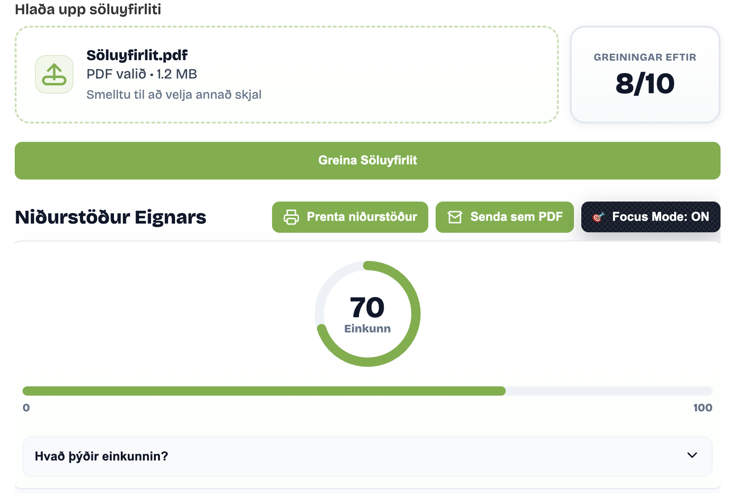
Task: Click "Smelltu til að velja annað skjal"
Action: 174,95
